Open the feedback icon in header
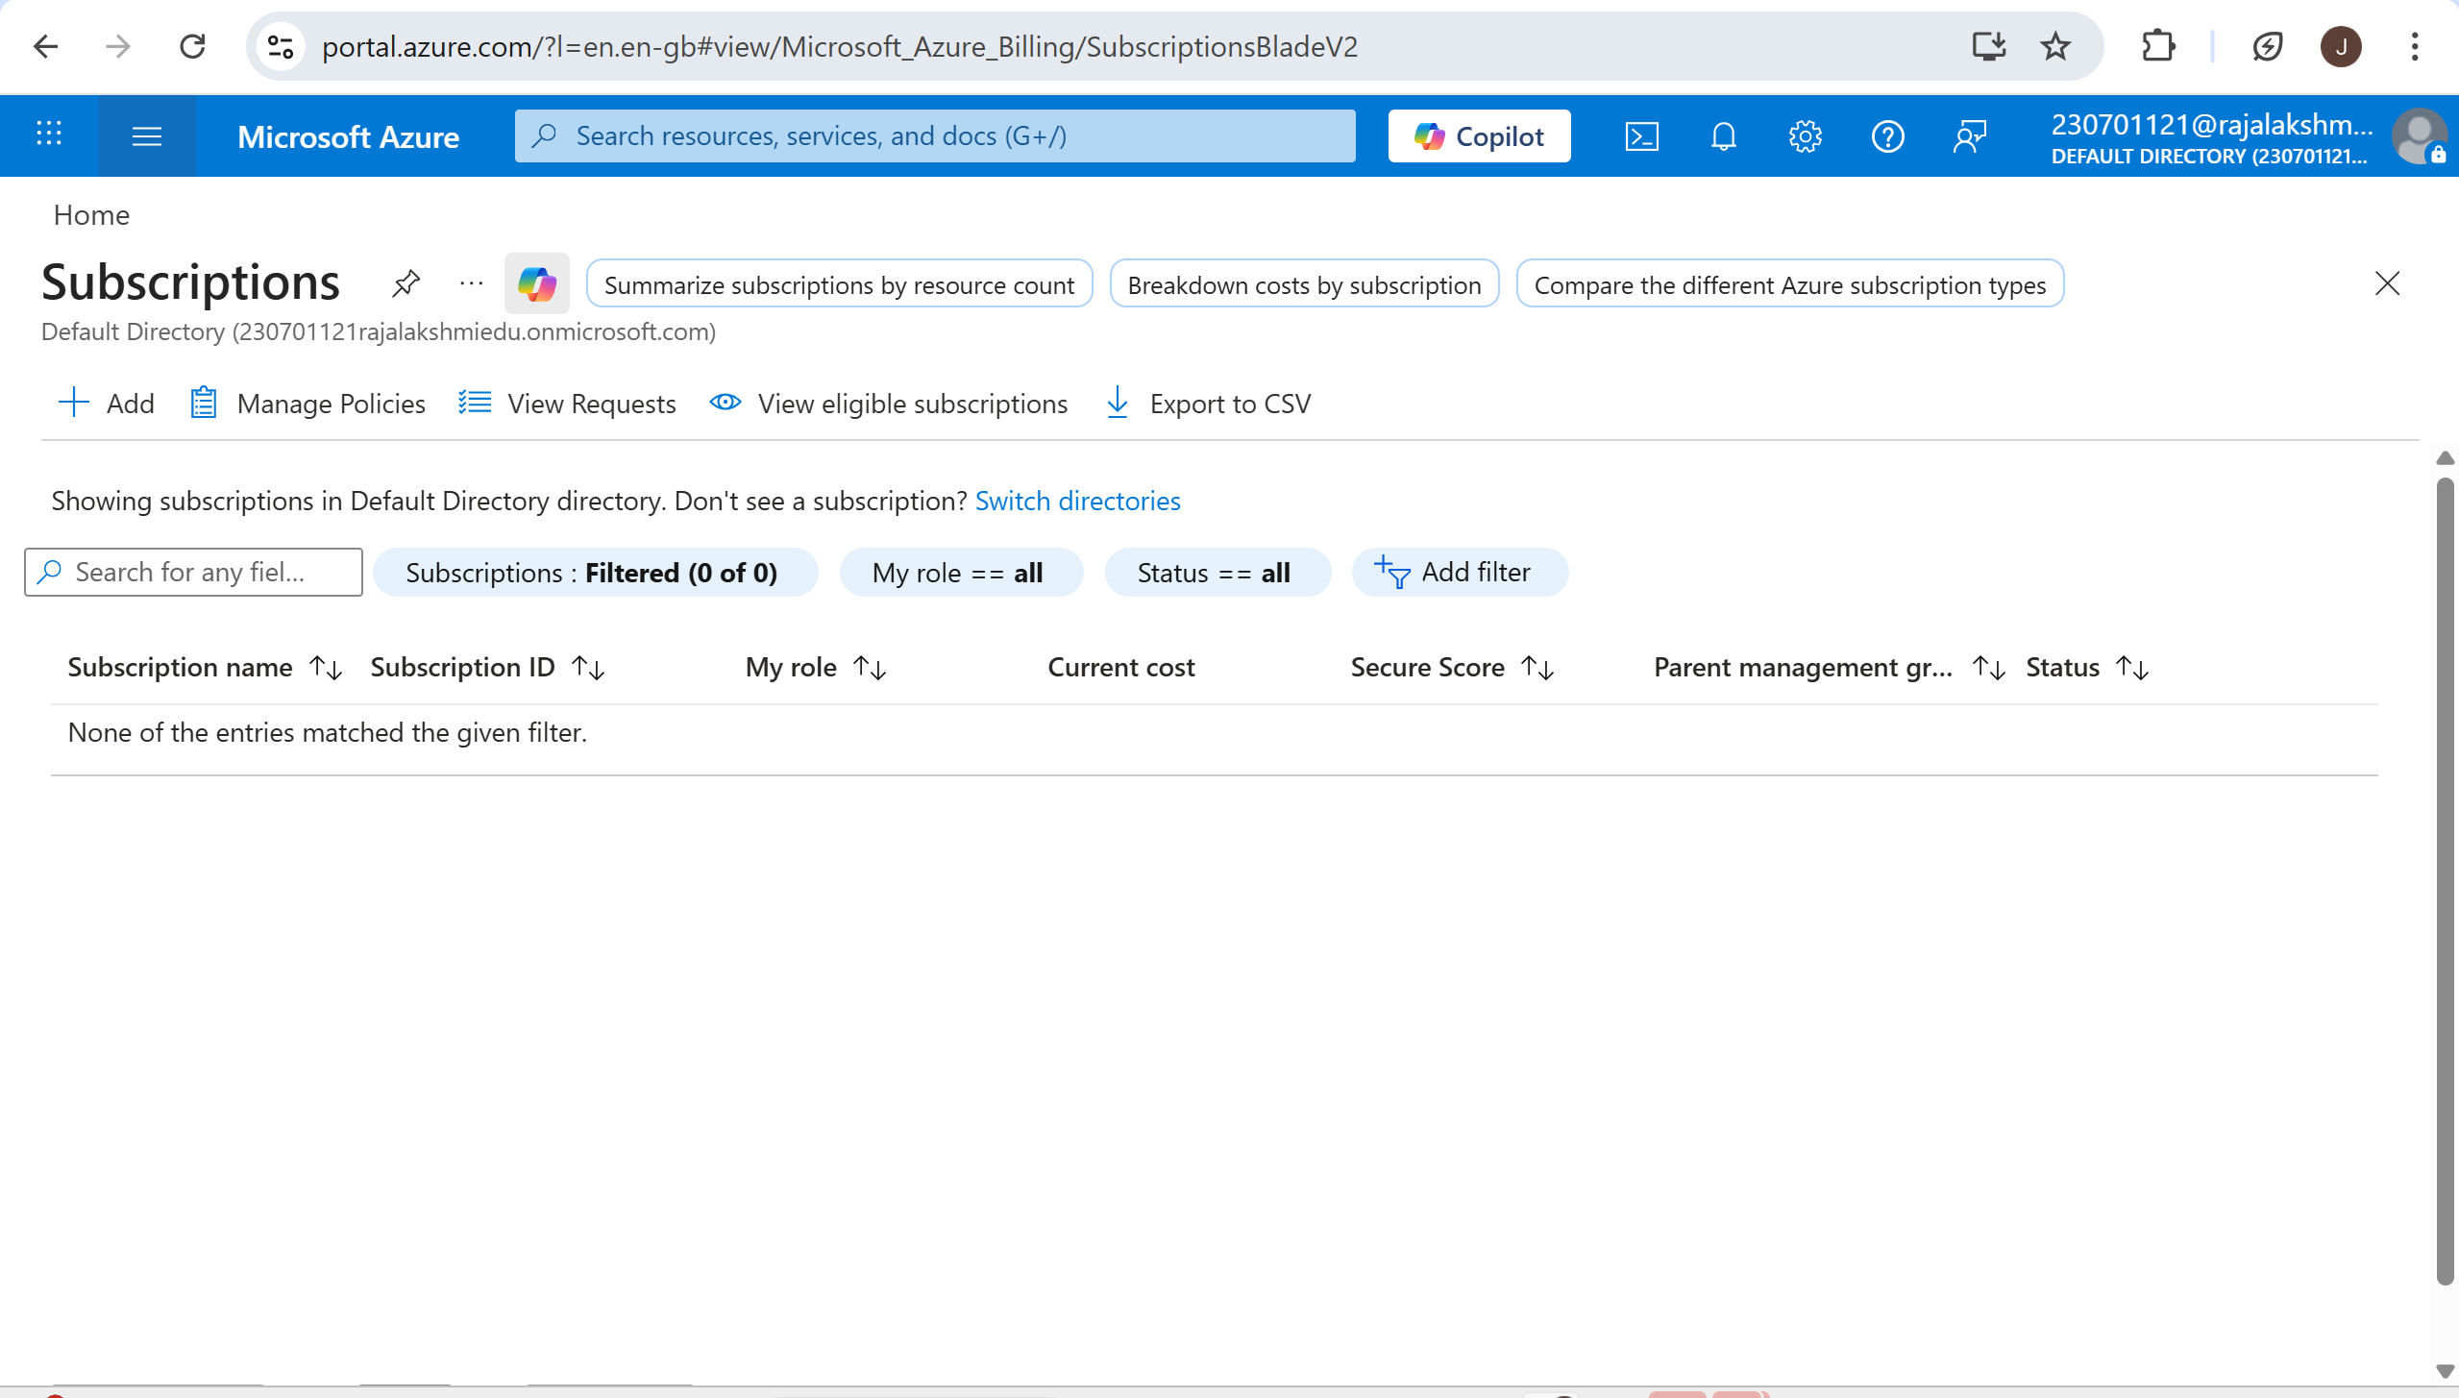Viewport: 2459px width, 1398px height. (x=1970, y=136)
